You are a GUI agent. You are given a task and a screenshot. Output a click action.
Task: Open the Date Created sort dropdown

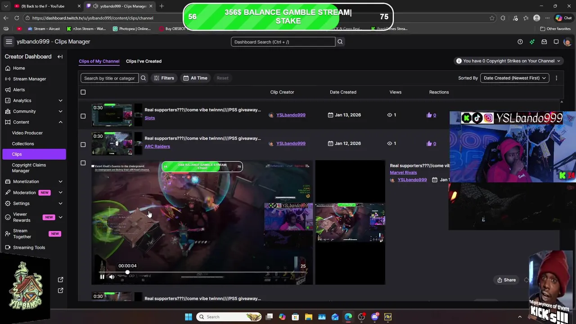[514, 78]
